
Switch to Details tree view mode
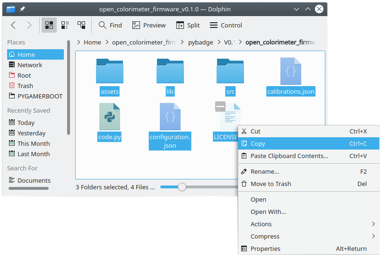click(81, 25)
